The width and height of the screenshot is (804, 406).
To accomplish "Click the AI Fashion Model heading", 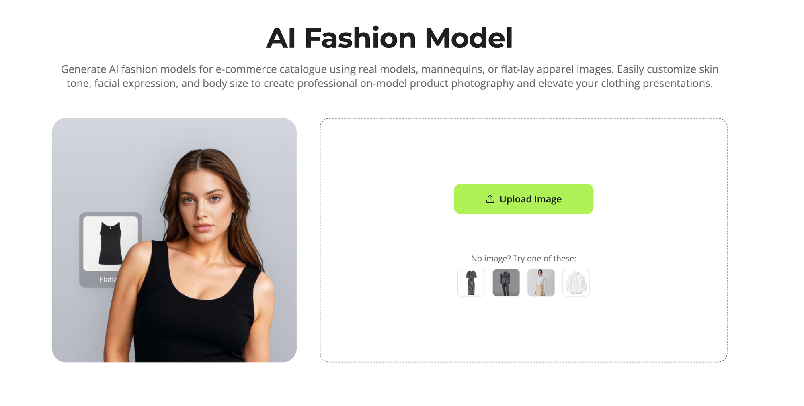I will (389, 38).
